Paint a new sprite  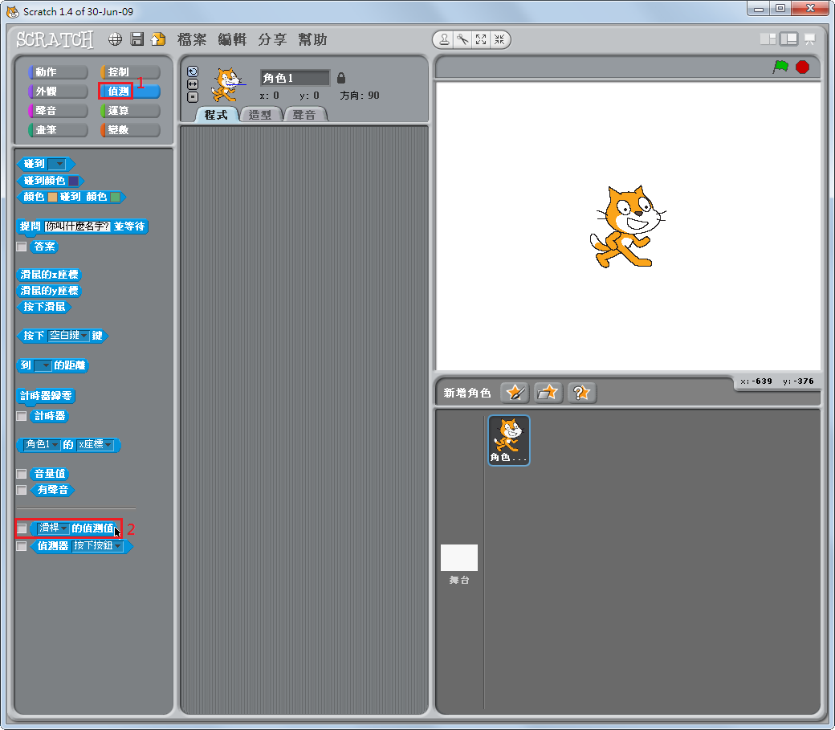pyautogui.click(x=515, y=393)
